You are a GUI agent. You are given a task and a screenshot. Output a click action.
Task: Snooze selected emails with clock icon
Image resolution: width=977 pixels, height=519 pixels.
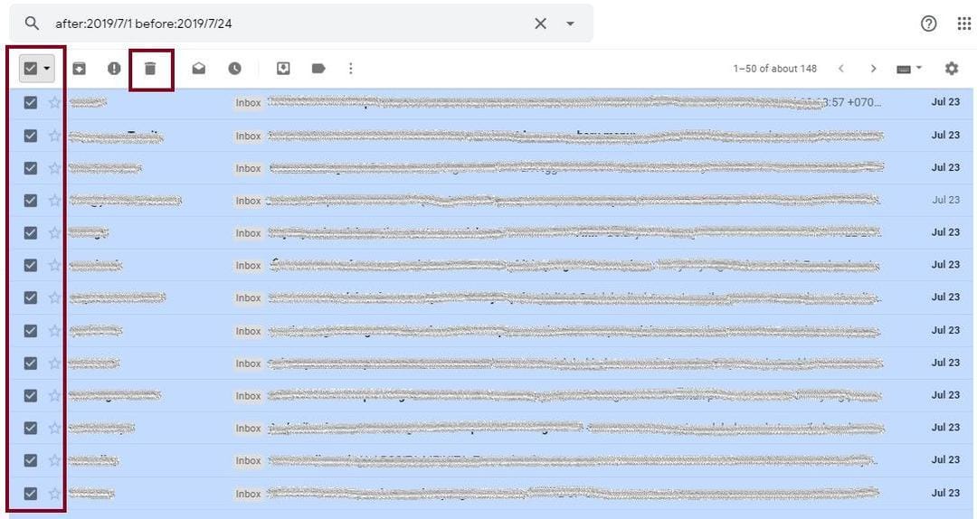point(235,69)
